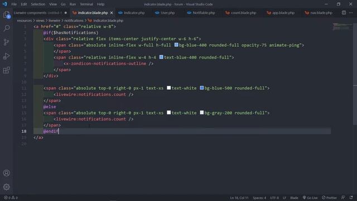Click line number 18 in the gutter
This screenshot has height=201, width=357.
pyautogui.click(x=24, y=131)
